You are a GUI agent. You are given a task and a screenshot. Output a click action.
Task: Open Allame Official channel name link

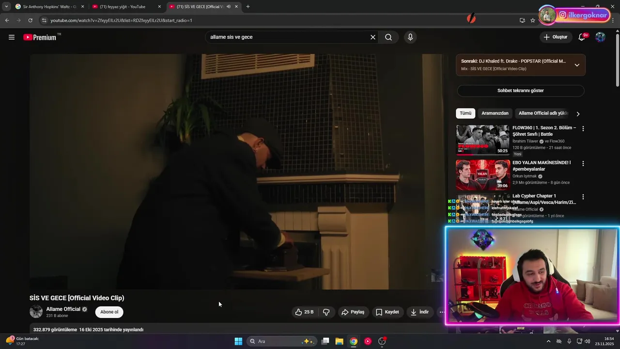(63, 309)
